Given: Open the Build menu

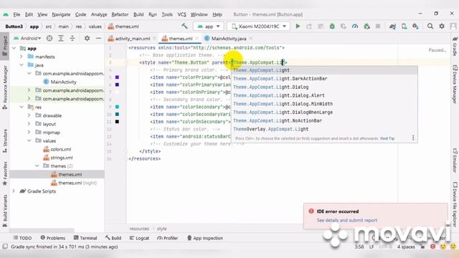Looking at the screenshot, I should [138, 14].
